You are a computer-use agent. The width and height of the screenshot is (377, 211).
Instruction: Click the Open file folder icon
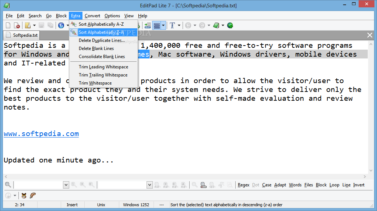click(x=28, y=25)
